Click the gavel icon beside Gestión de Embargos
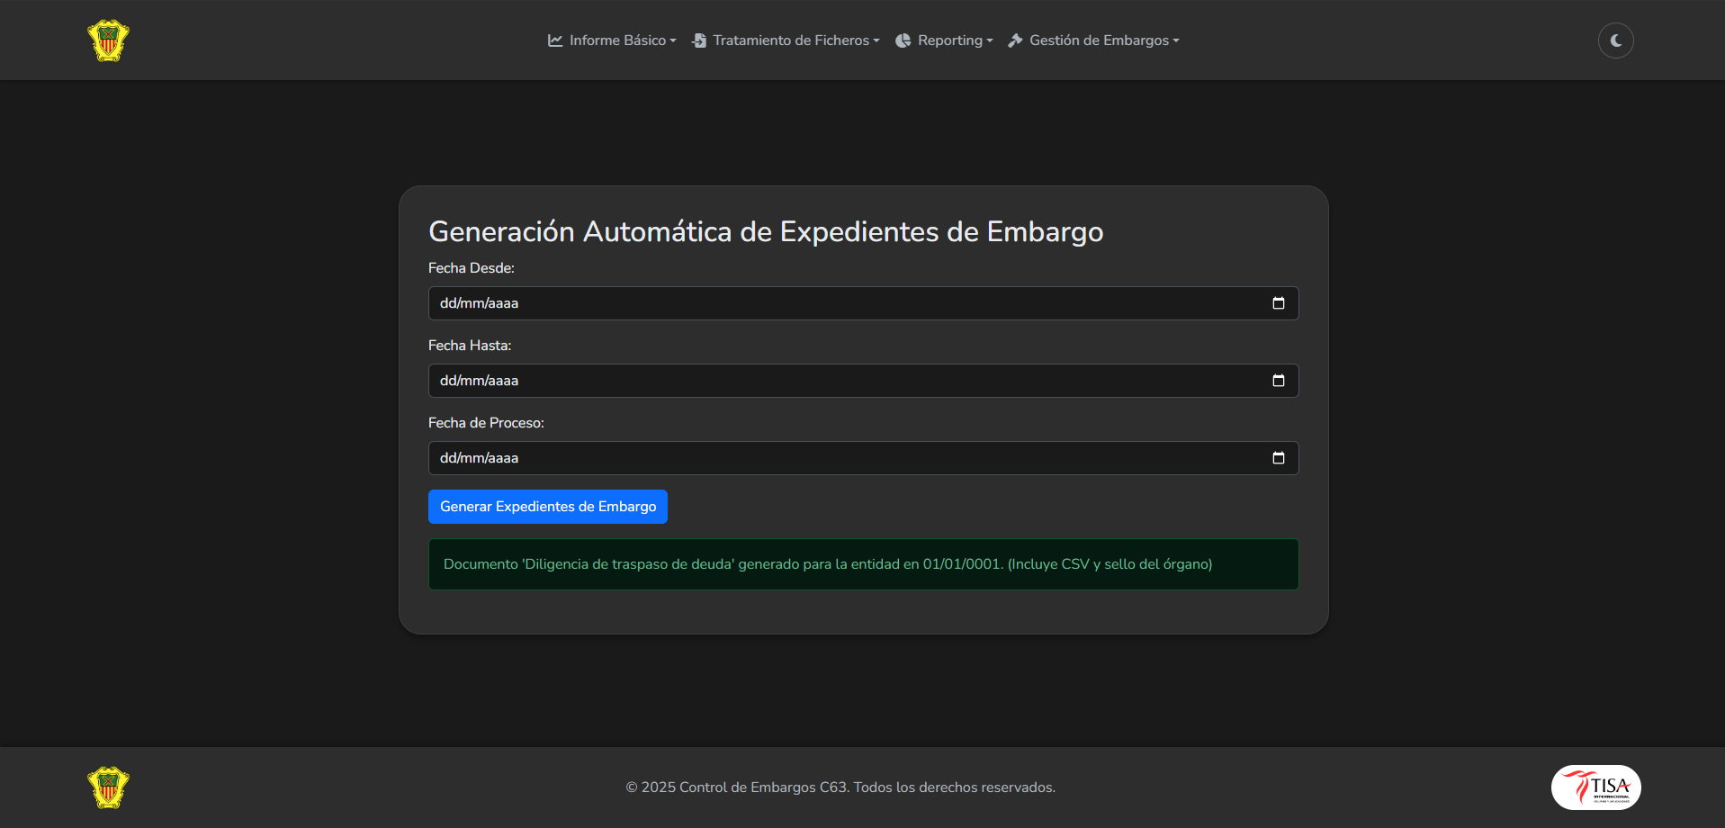Screen dimensions: 1725x828 pos(1015,40)
